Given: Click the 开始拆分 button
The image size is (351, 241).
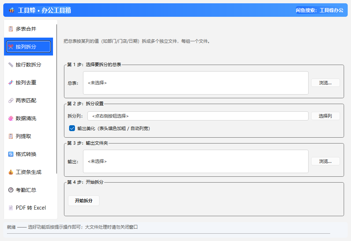Looking at the screenshot, I should click(x=84, y=200).
